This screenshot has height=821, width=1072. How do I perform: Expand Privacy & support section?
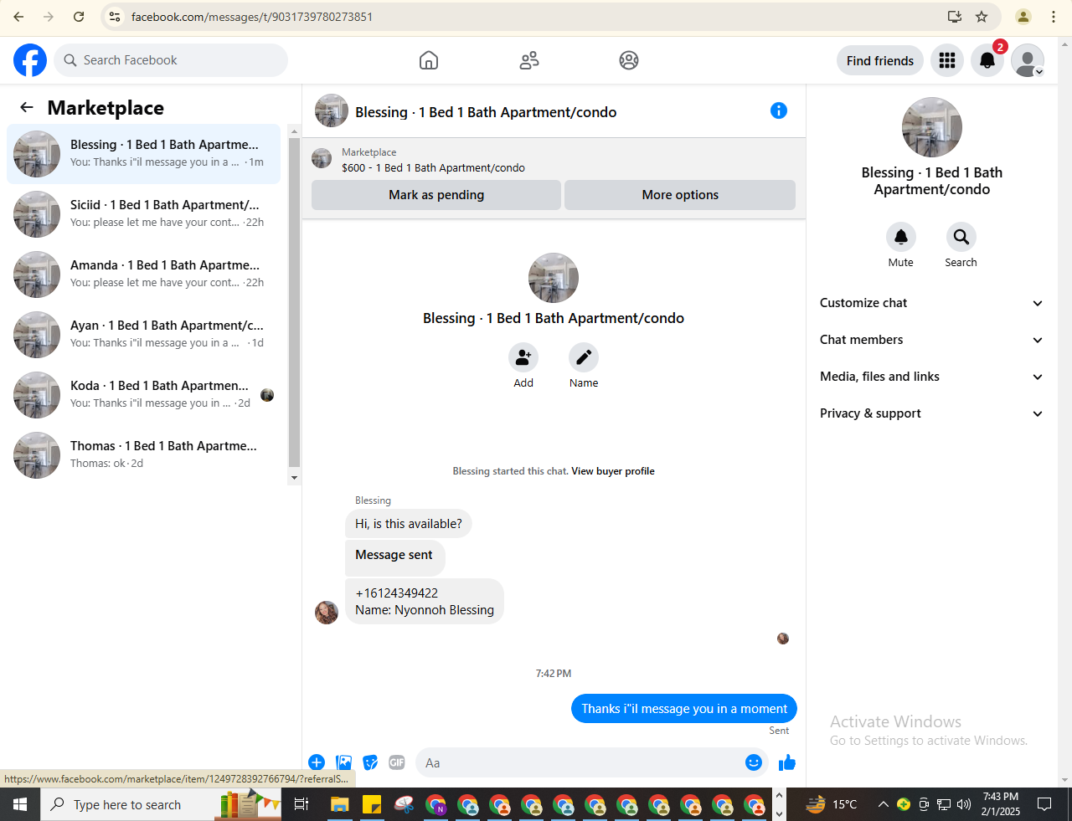pyautogui.click(x=931, y=413)
